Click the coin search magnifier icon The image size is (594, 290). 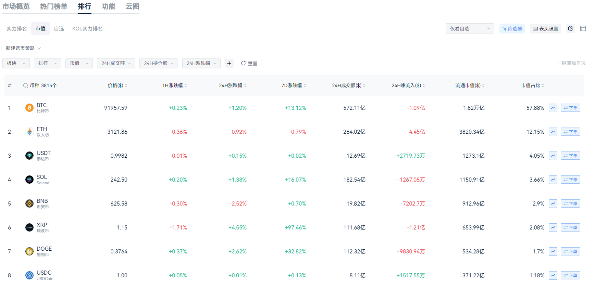click(x=26, y=85)
